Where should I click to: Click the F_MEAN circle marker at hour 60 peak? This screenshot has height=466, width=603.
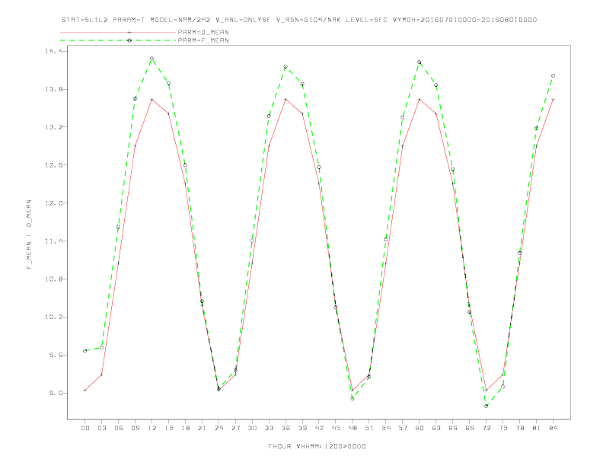(420, 62)
